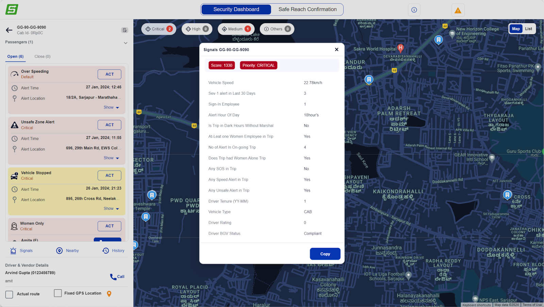Switch to Safe Reach Confirmation tab
The width and height of the screenshot is (544, 307).
307,10
